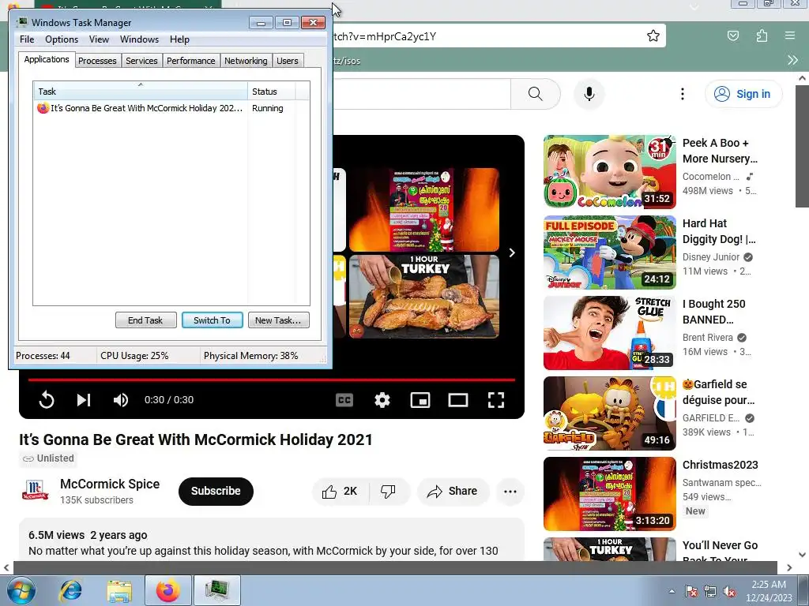Click the YouTube search magnifier button
This screenshot has height=606, width=809.
[535, 94]
